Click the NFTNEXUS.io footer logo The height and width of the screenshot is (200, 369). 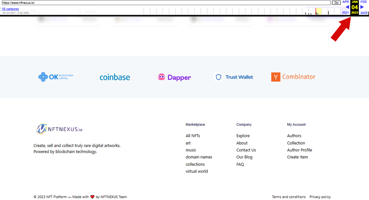(59, 129)
